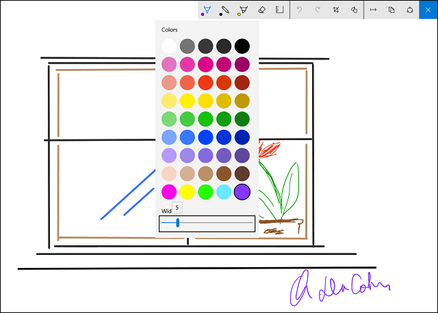Pick the white color swatch
The width and height of the screenshot is (438, 313).
[x=169, y=46]
